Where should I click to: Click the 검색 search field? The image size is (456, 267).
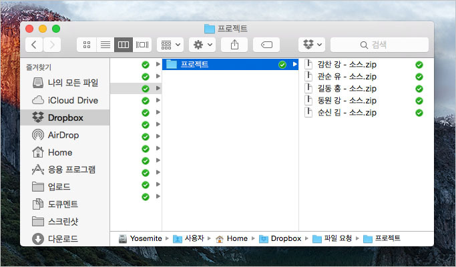click(x=379, y=45)
